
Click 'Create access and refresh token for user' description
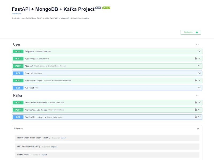50,66
